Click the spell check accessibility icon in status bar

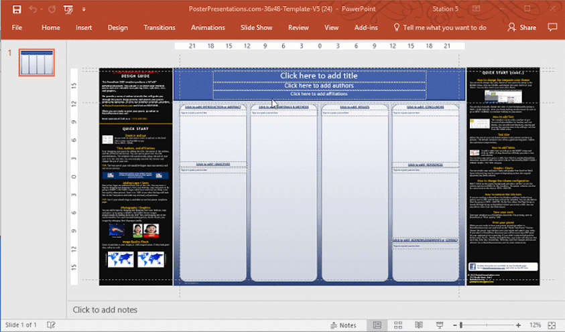click(x=51, y=325)
